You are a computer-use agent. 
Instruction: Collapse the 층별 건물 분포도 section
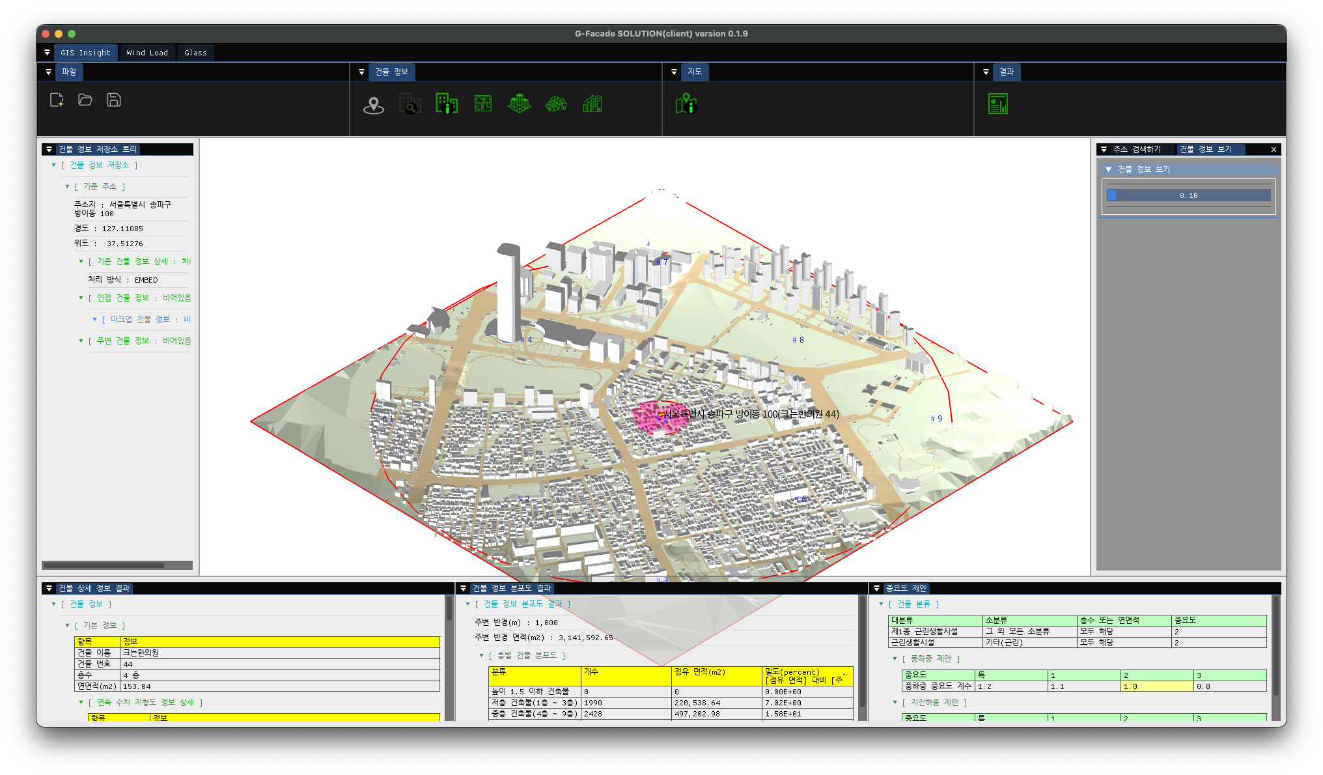[481, 656]
